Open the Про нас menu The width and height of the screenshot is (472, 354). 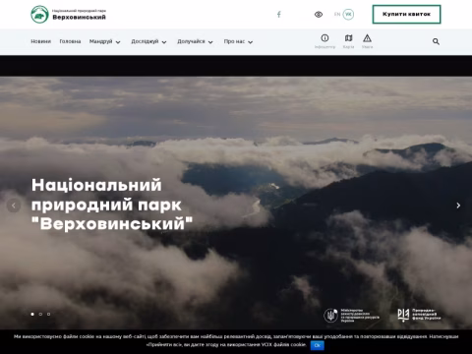[x=234, y=41]
